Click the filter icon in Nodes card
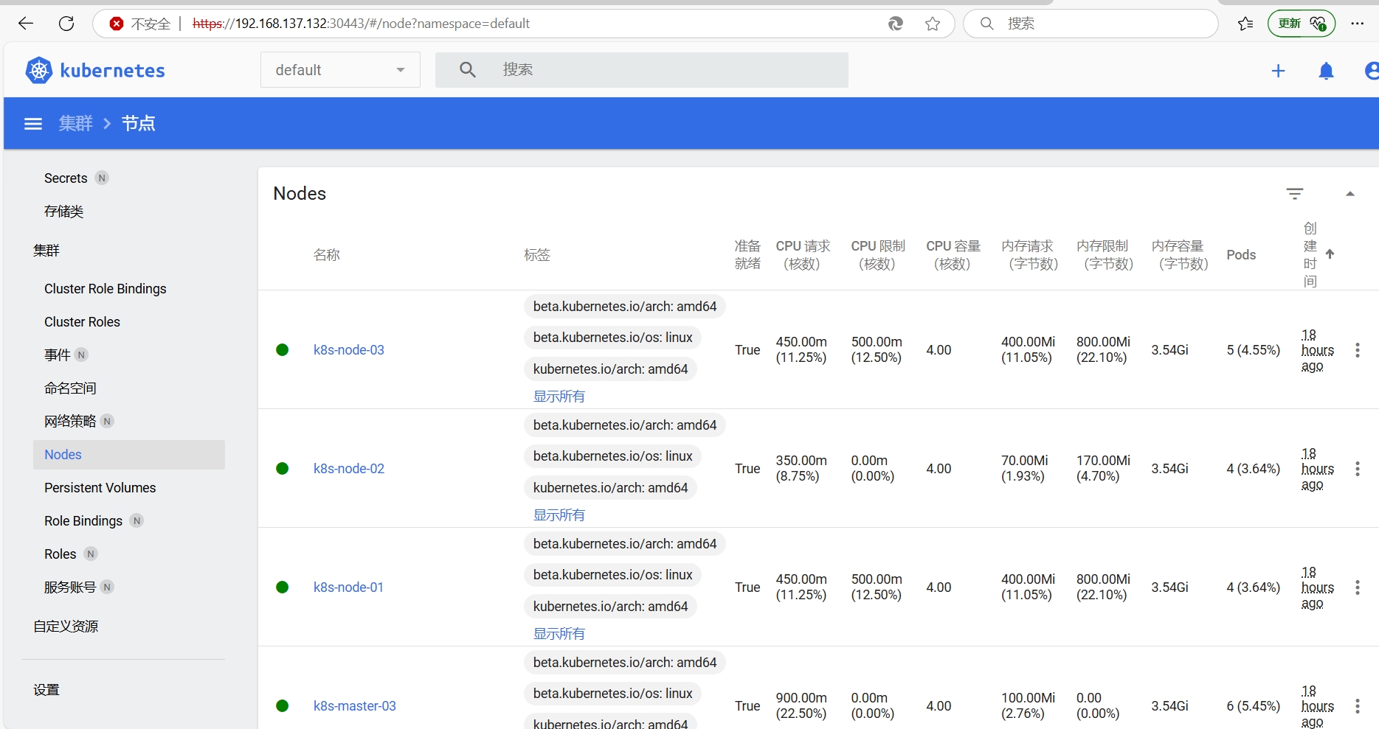 click(x=1294, y=194)
